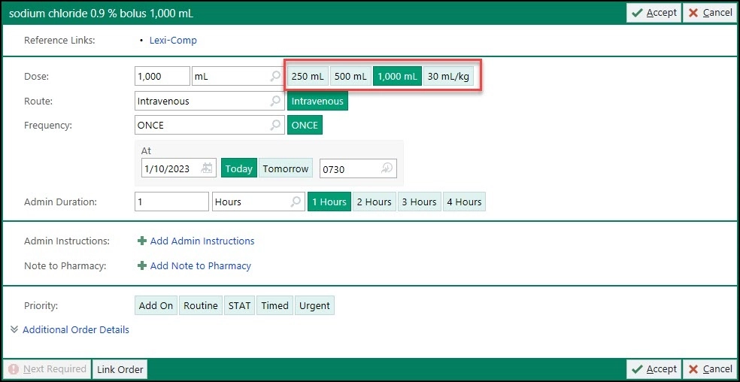The height and width of the screenshot is (382, 740).
Task: Click the magnifier icon in the Frequency field
Action: click(x=275, y=126)
